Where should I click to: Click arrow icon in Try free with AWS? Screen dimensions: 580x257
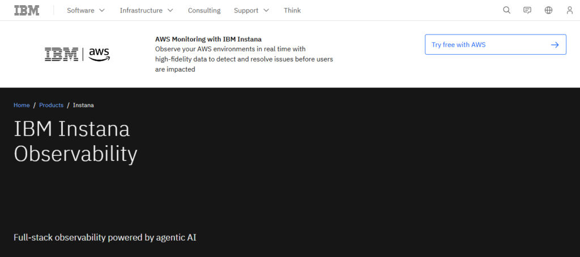tap(555, 45)
